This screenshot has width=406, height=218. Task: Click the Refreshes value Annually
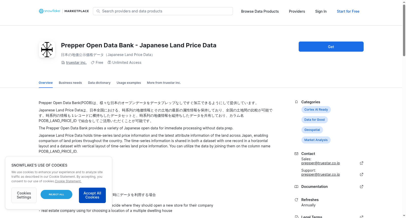(x=308, y=205)
